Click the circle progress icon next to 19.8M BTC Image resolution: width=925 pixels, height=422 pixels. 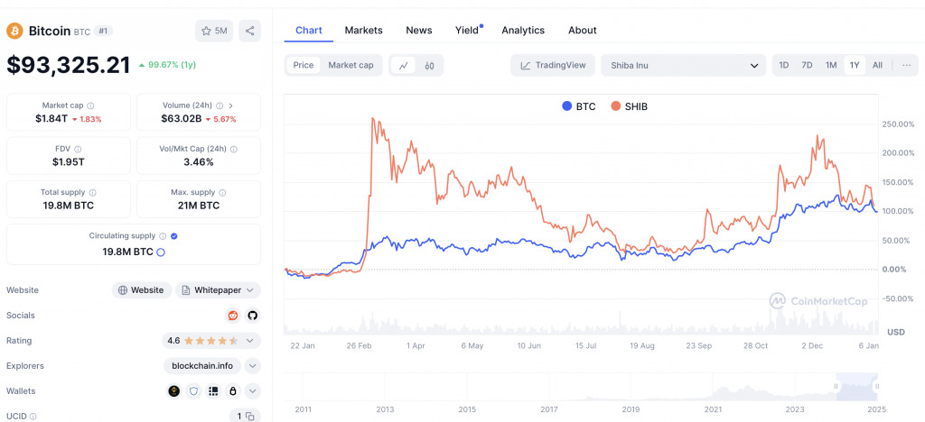click(161, 252)
